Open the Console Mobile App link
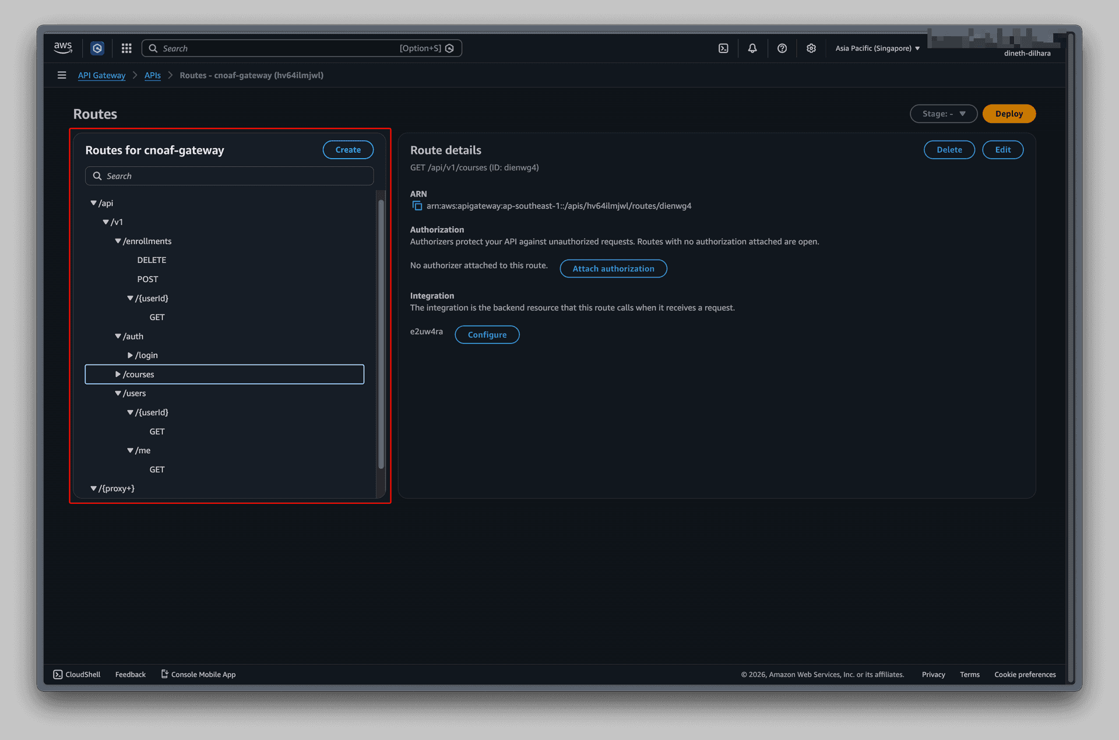 click(198, 674)
